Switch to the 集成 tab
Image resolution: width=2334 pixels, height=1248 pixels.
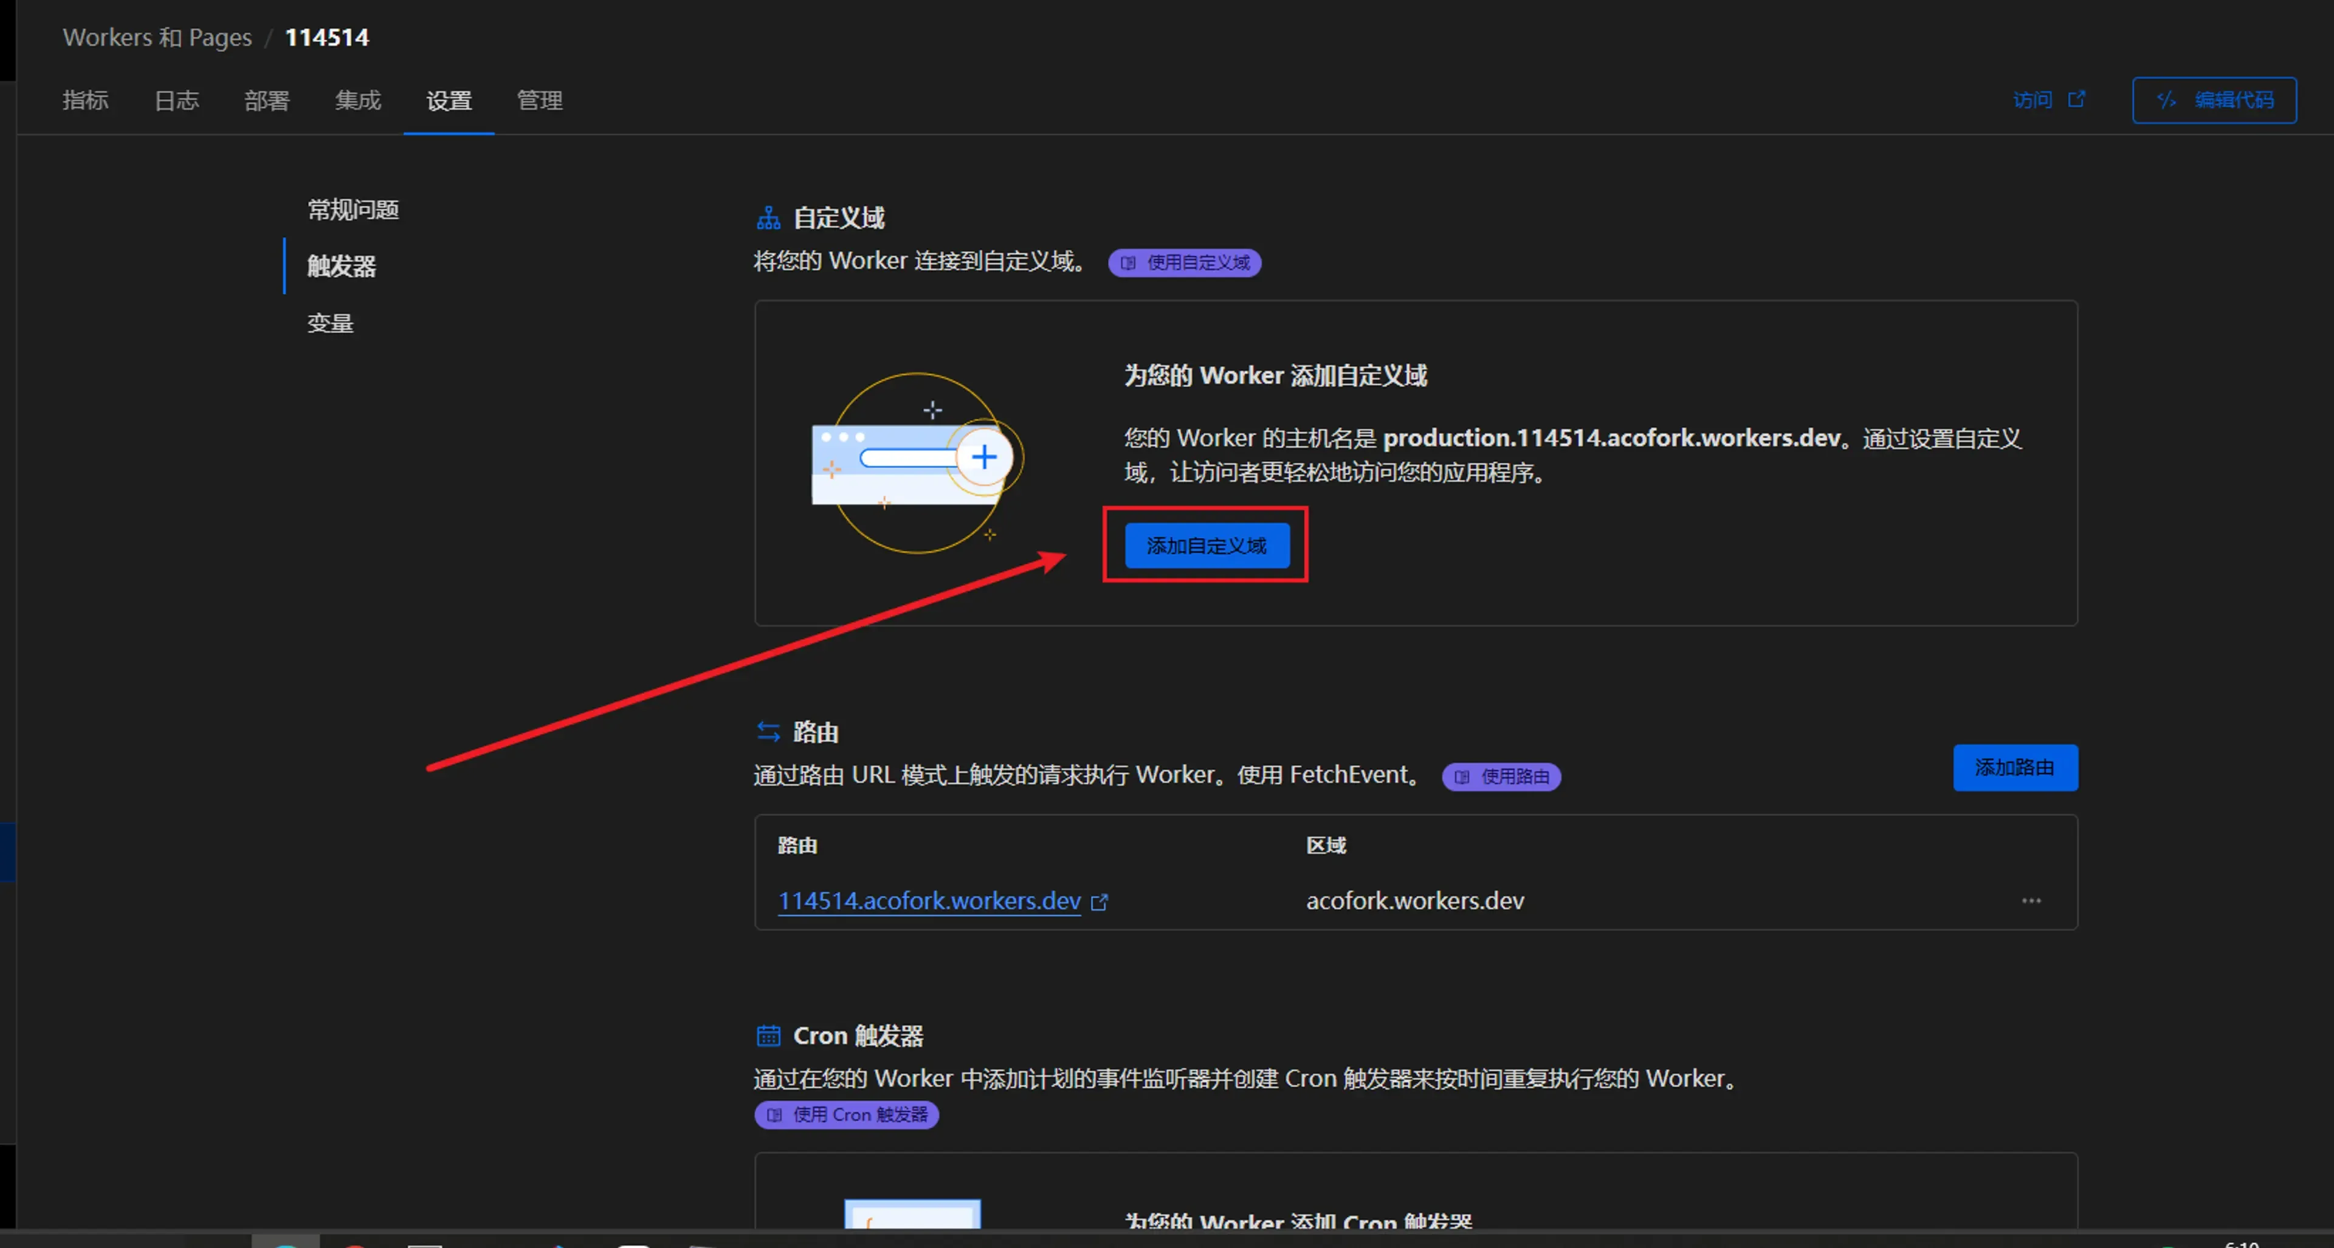(x=358, y=100)
